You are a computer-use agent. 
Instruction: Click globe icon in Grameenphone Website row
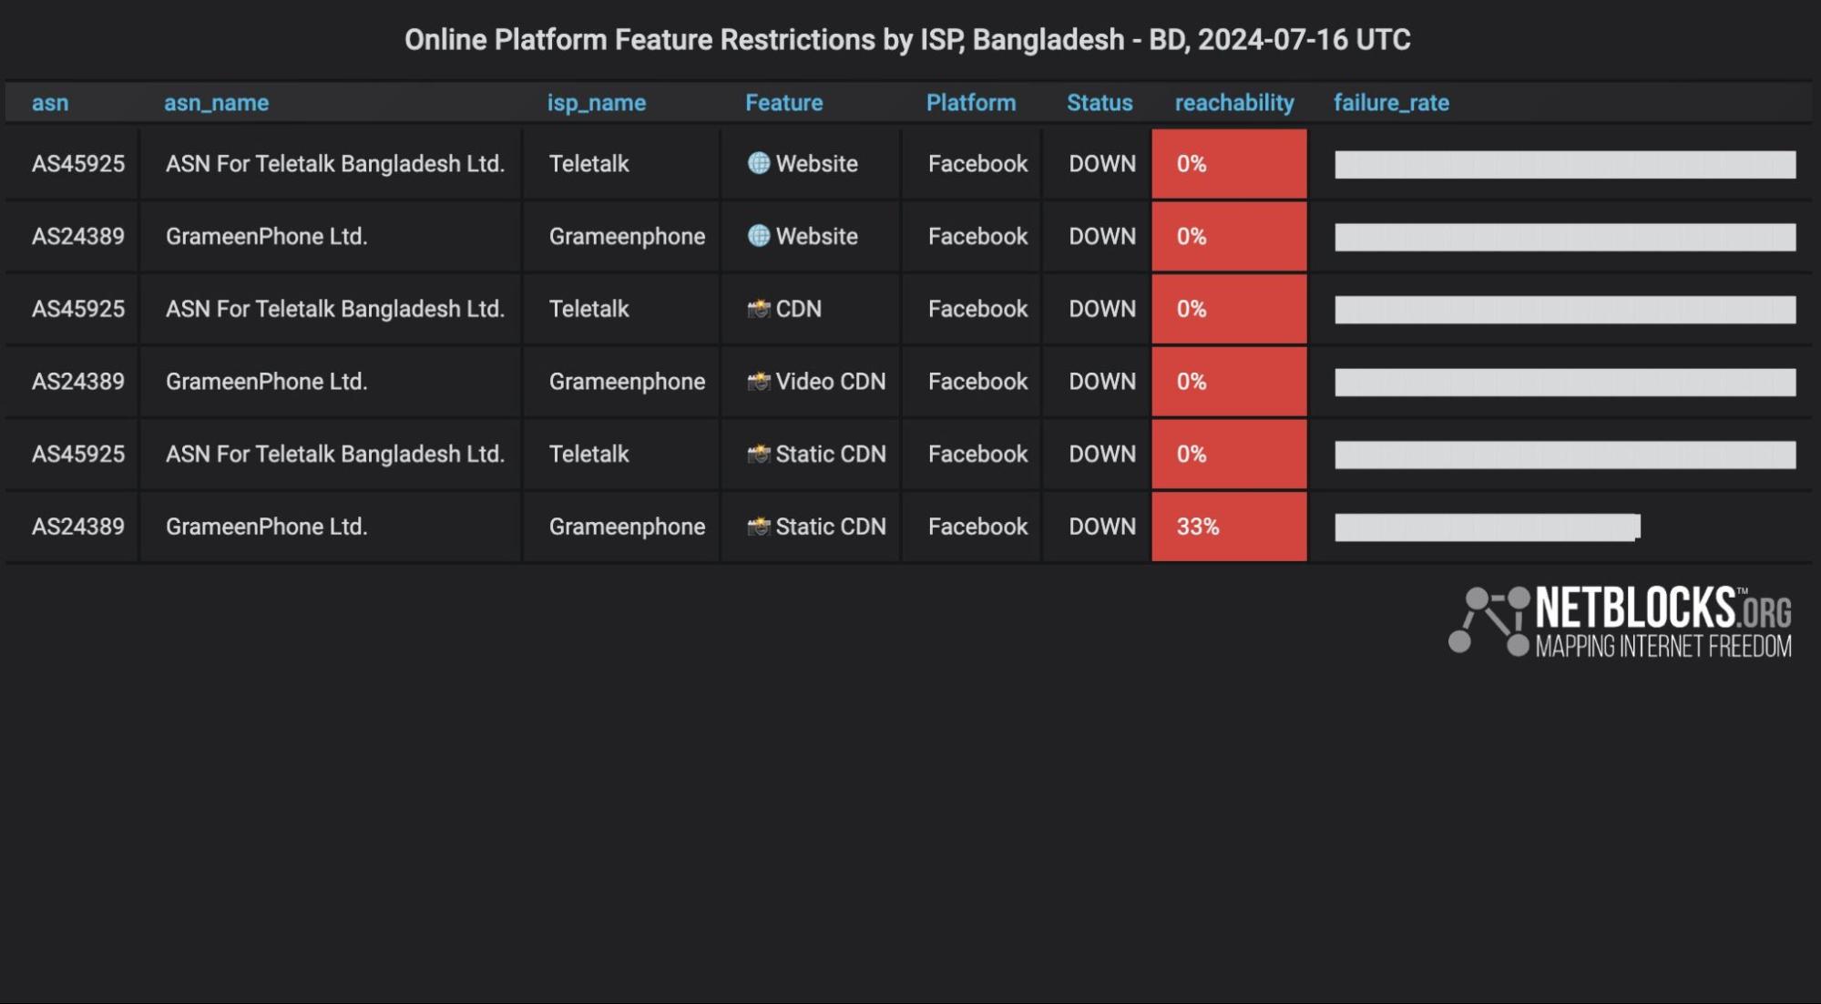coord(758,236)
